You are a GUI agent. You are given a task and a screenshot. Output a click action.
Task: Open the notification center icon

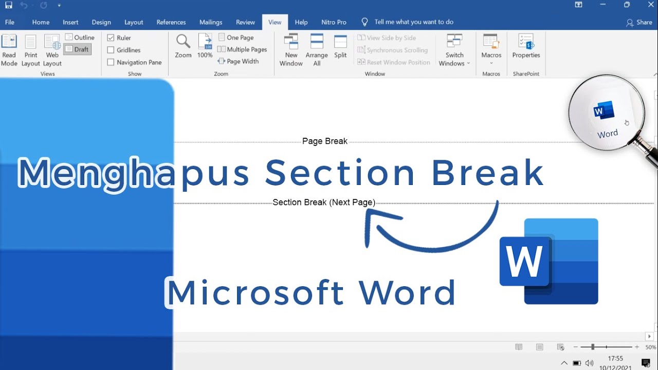646,363
